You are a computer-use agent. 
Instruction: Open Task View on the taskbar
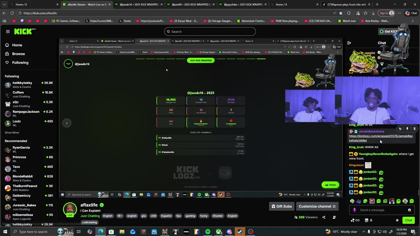(79, 232)
